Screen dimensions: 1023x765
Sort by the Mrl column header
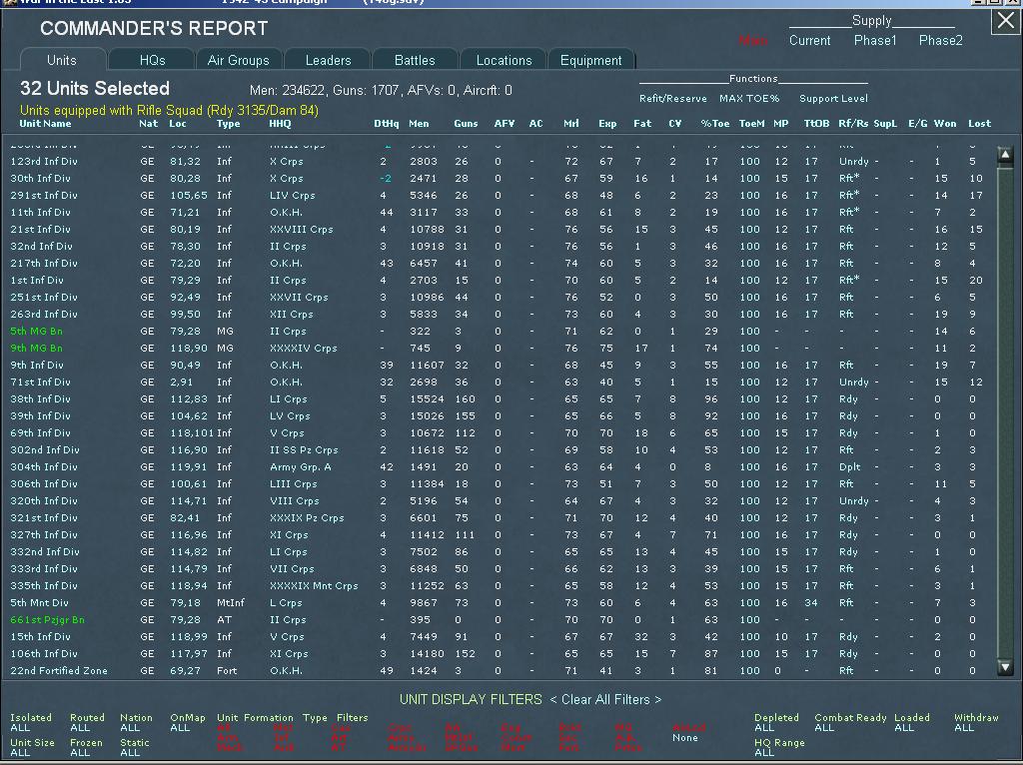pyautogui.click(x=570, y=123)
